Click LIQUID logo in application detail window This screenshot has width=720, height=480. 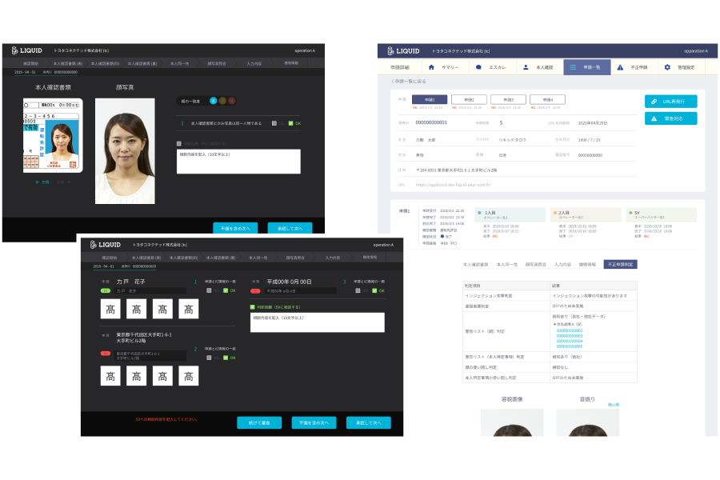click(x=403, y=51)
